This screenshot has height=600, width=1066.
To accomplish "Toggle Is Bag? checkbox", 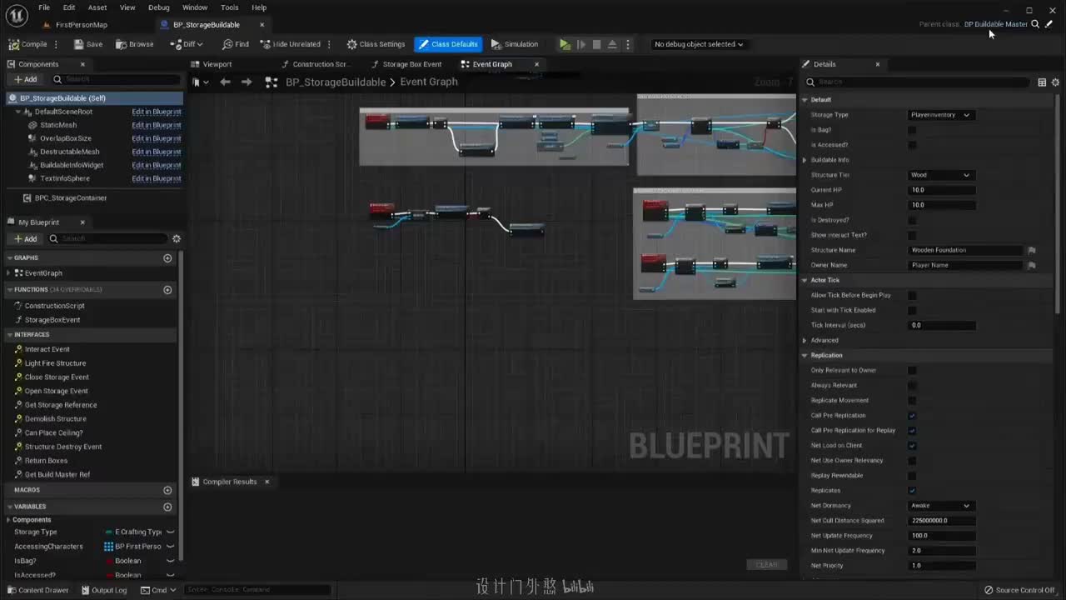I will tap(912, 130).
